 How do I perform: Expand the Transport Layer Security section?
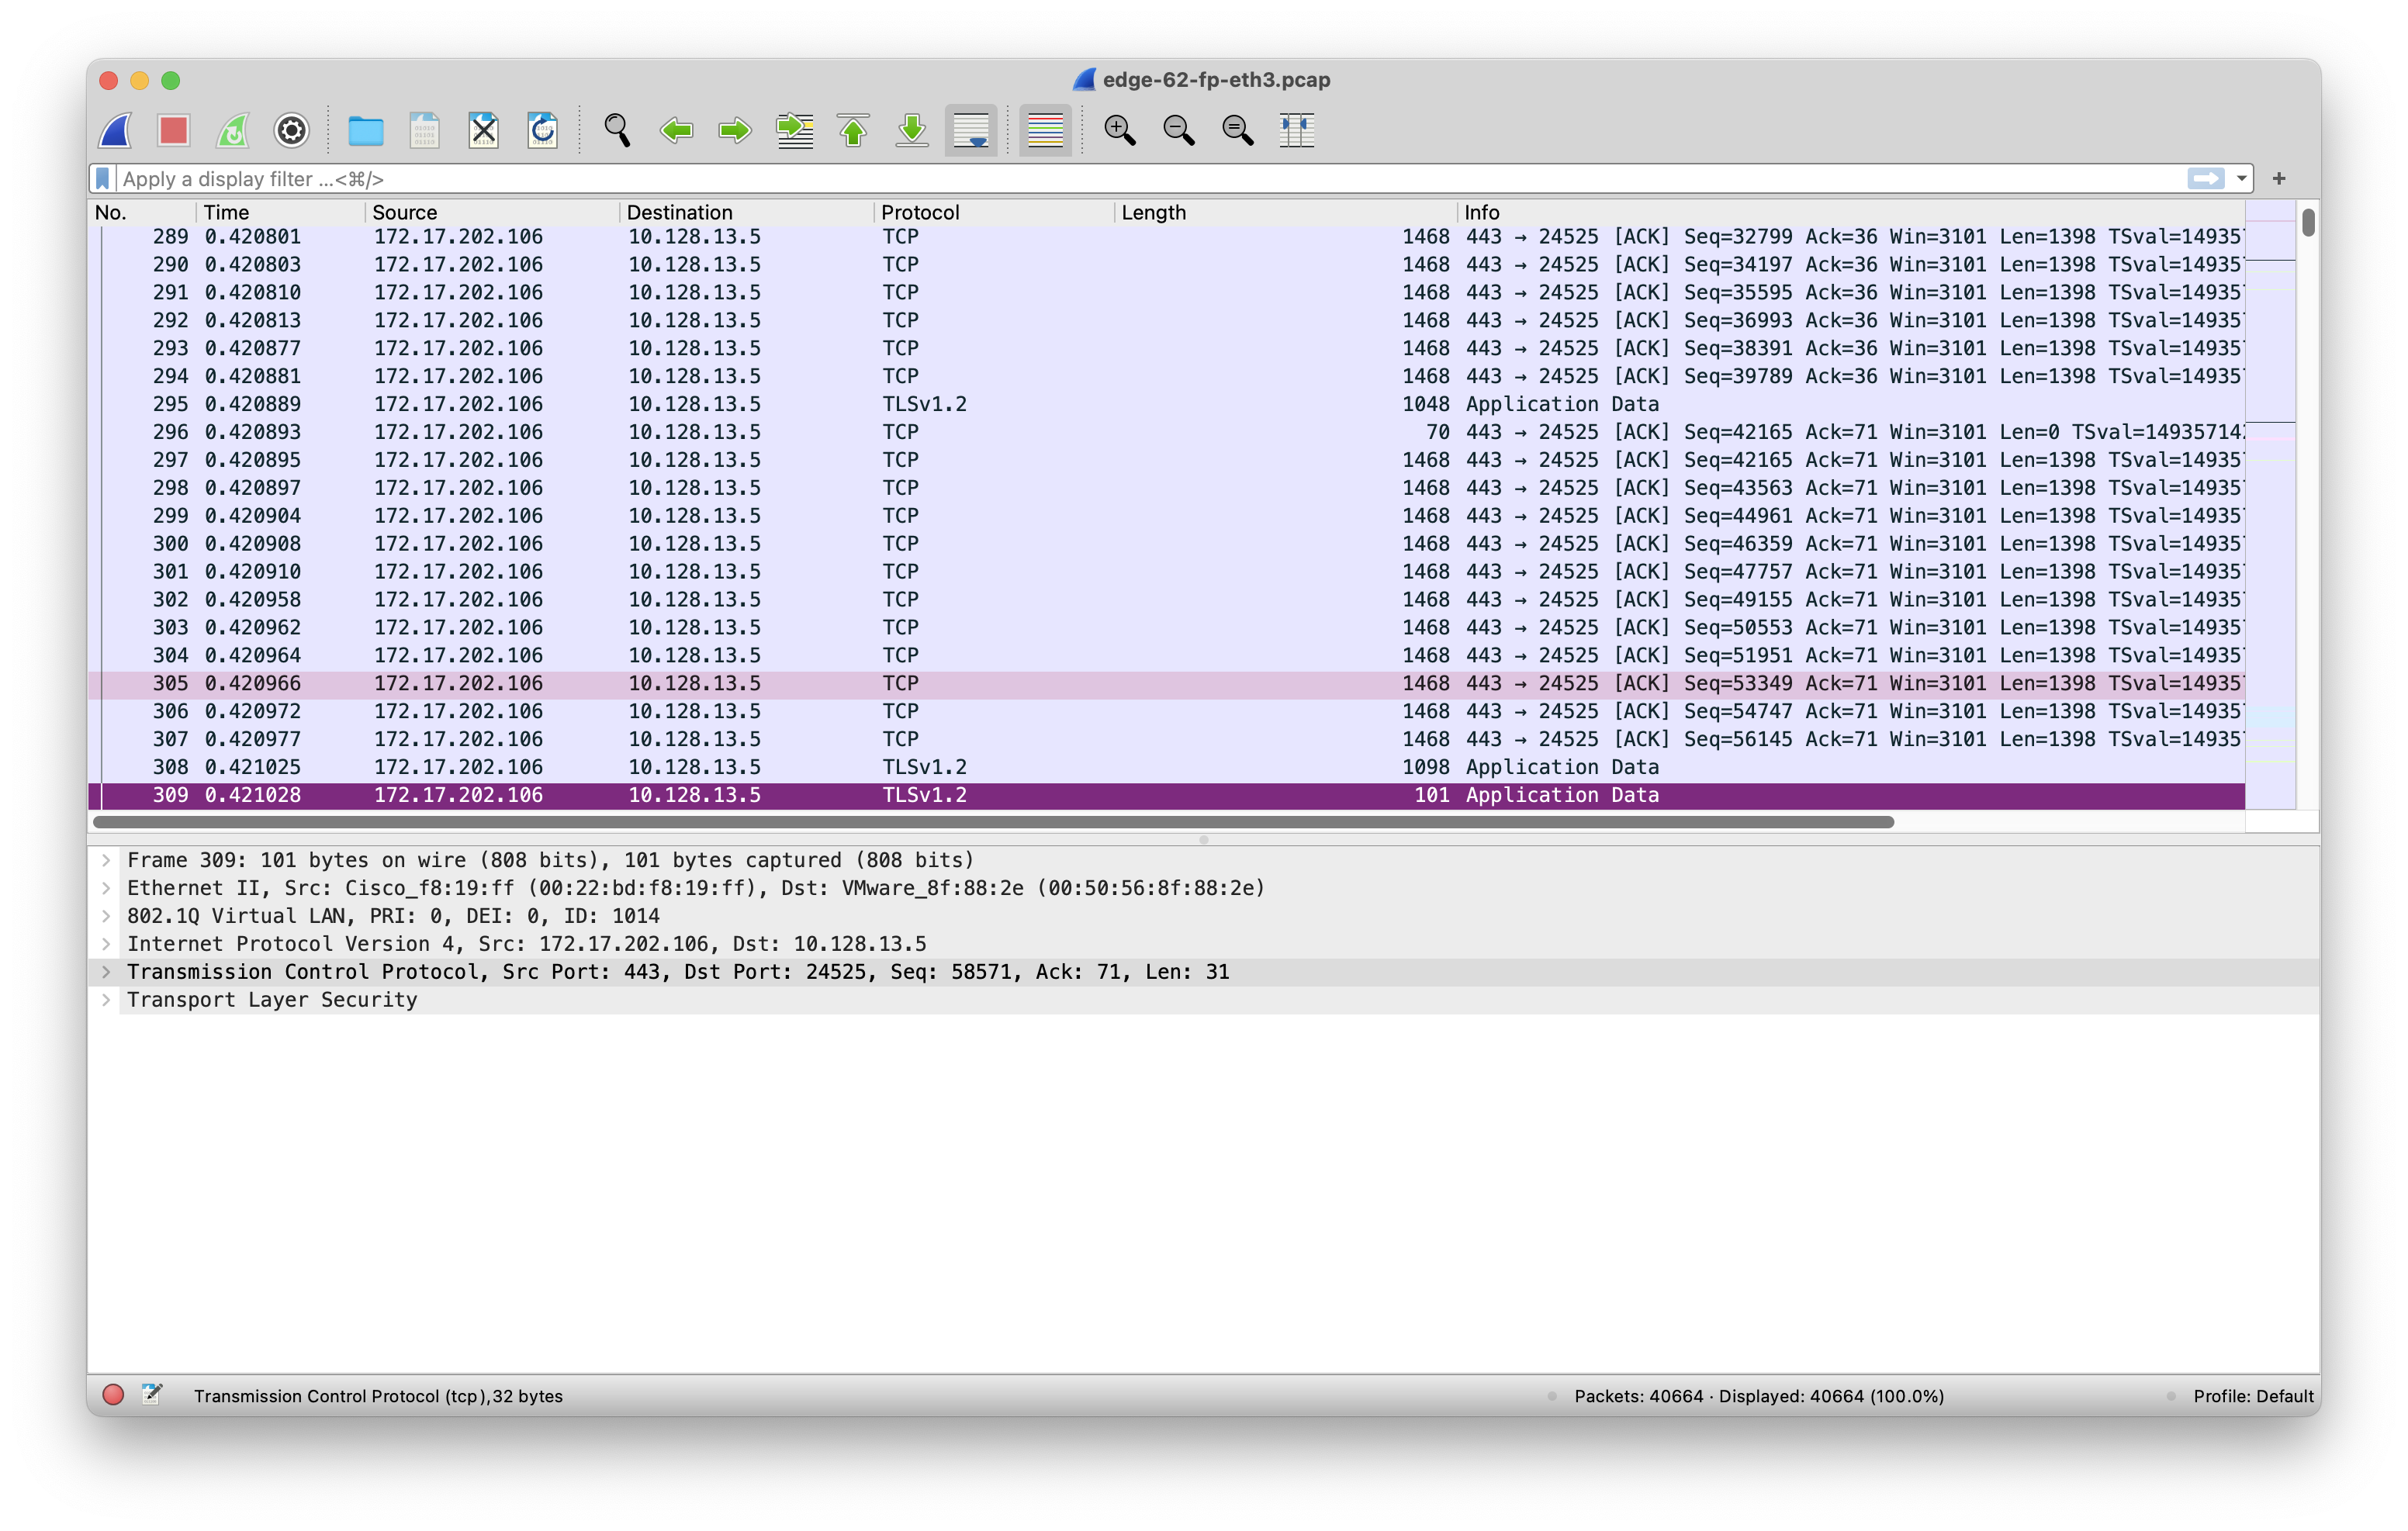[106, 1000]
